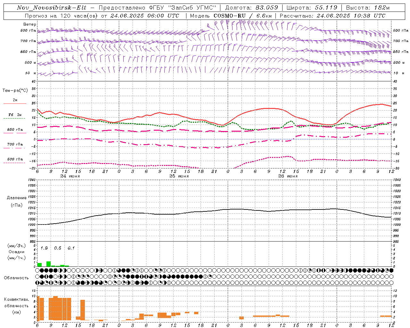Click the 'Давление' pressure panel label
Screen dimensions: 410x328
17,198
